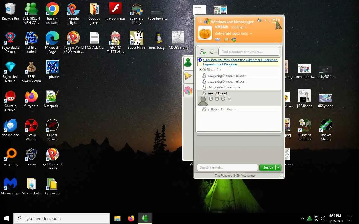Focus the Find a contact or number field
Viewport: 359px width, 224px height.
click(249, 52)
